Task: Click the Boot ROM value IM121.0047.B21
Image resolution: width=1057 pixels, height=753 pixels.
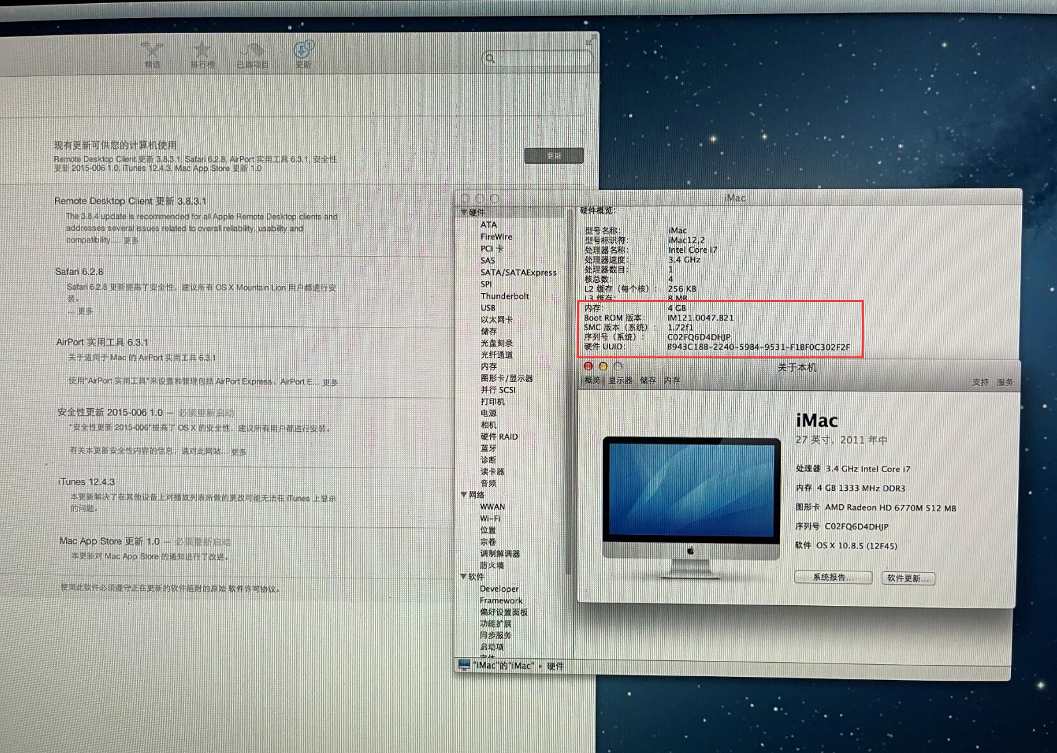Action: 700,317
